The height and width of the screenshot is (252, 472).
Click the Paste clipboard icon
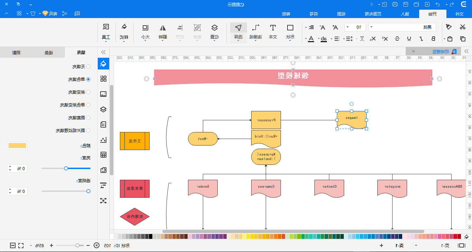(450, 39)
